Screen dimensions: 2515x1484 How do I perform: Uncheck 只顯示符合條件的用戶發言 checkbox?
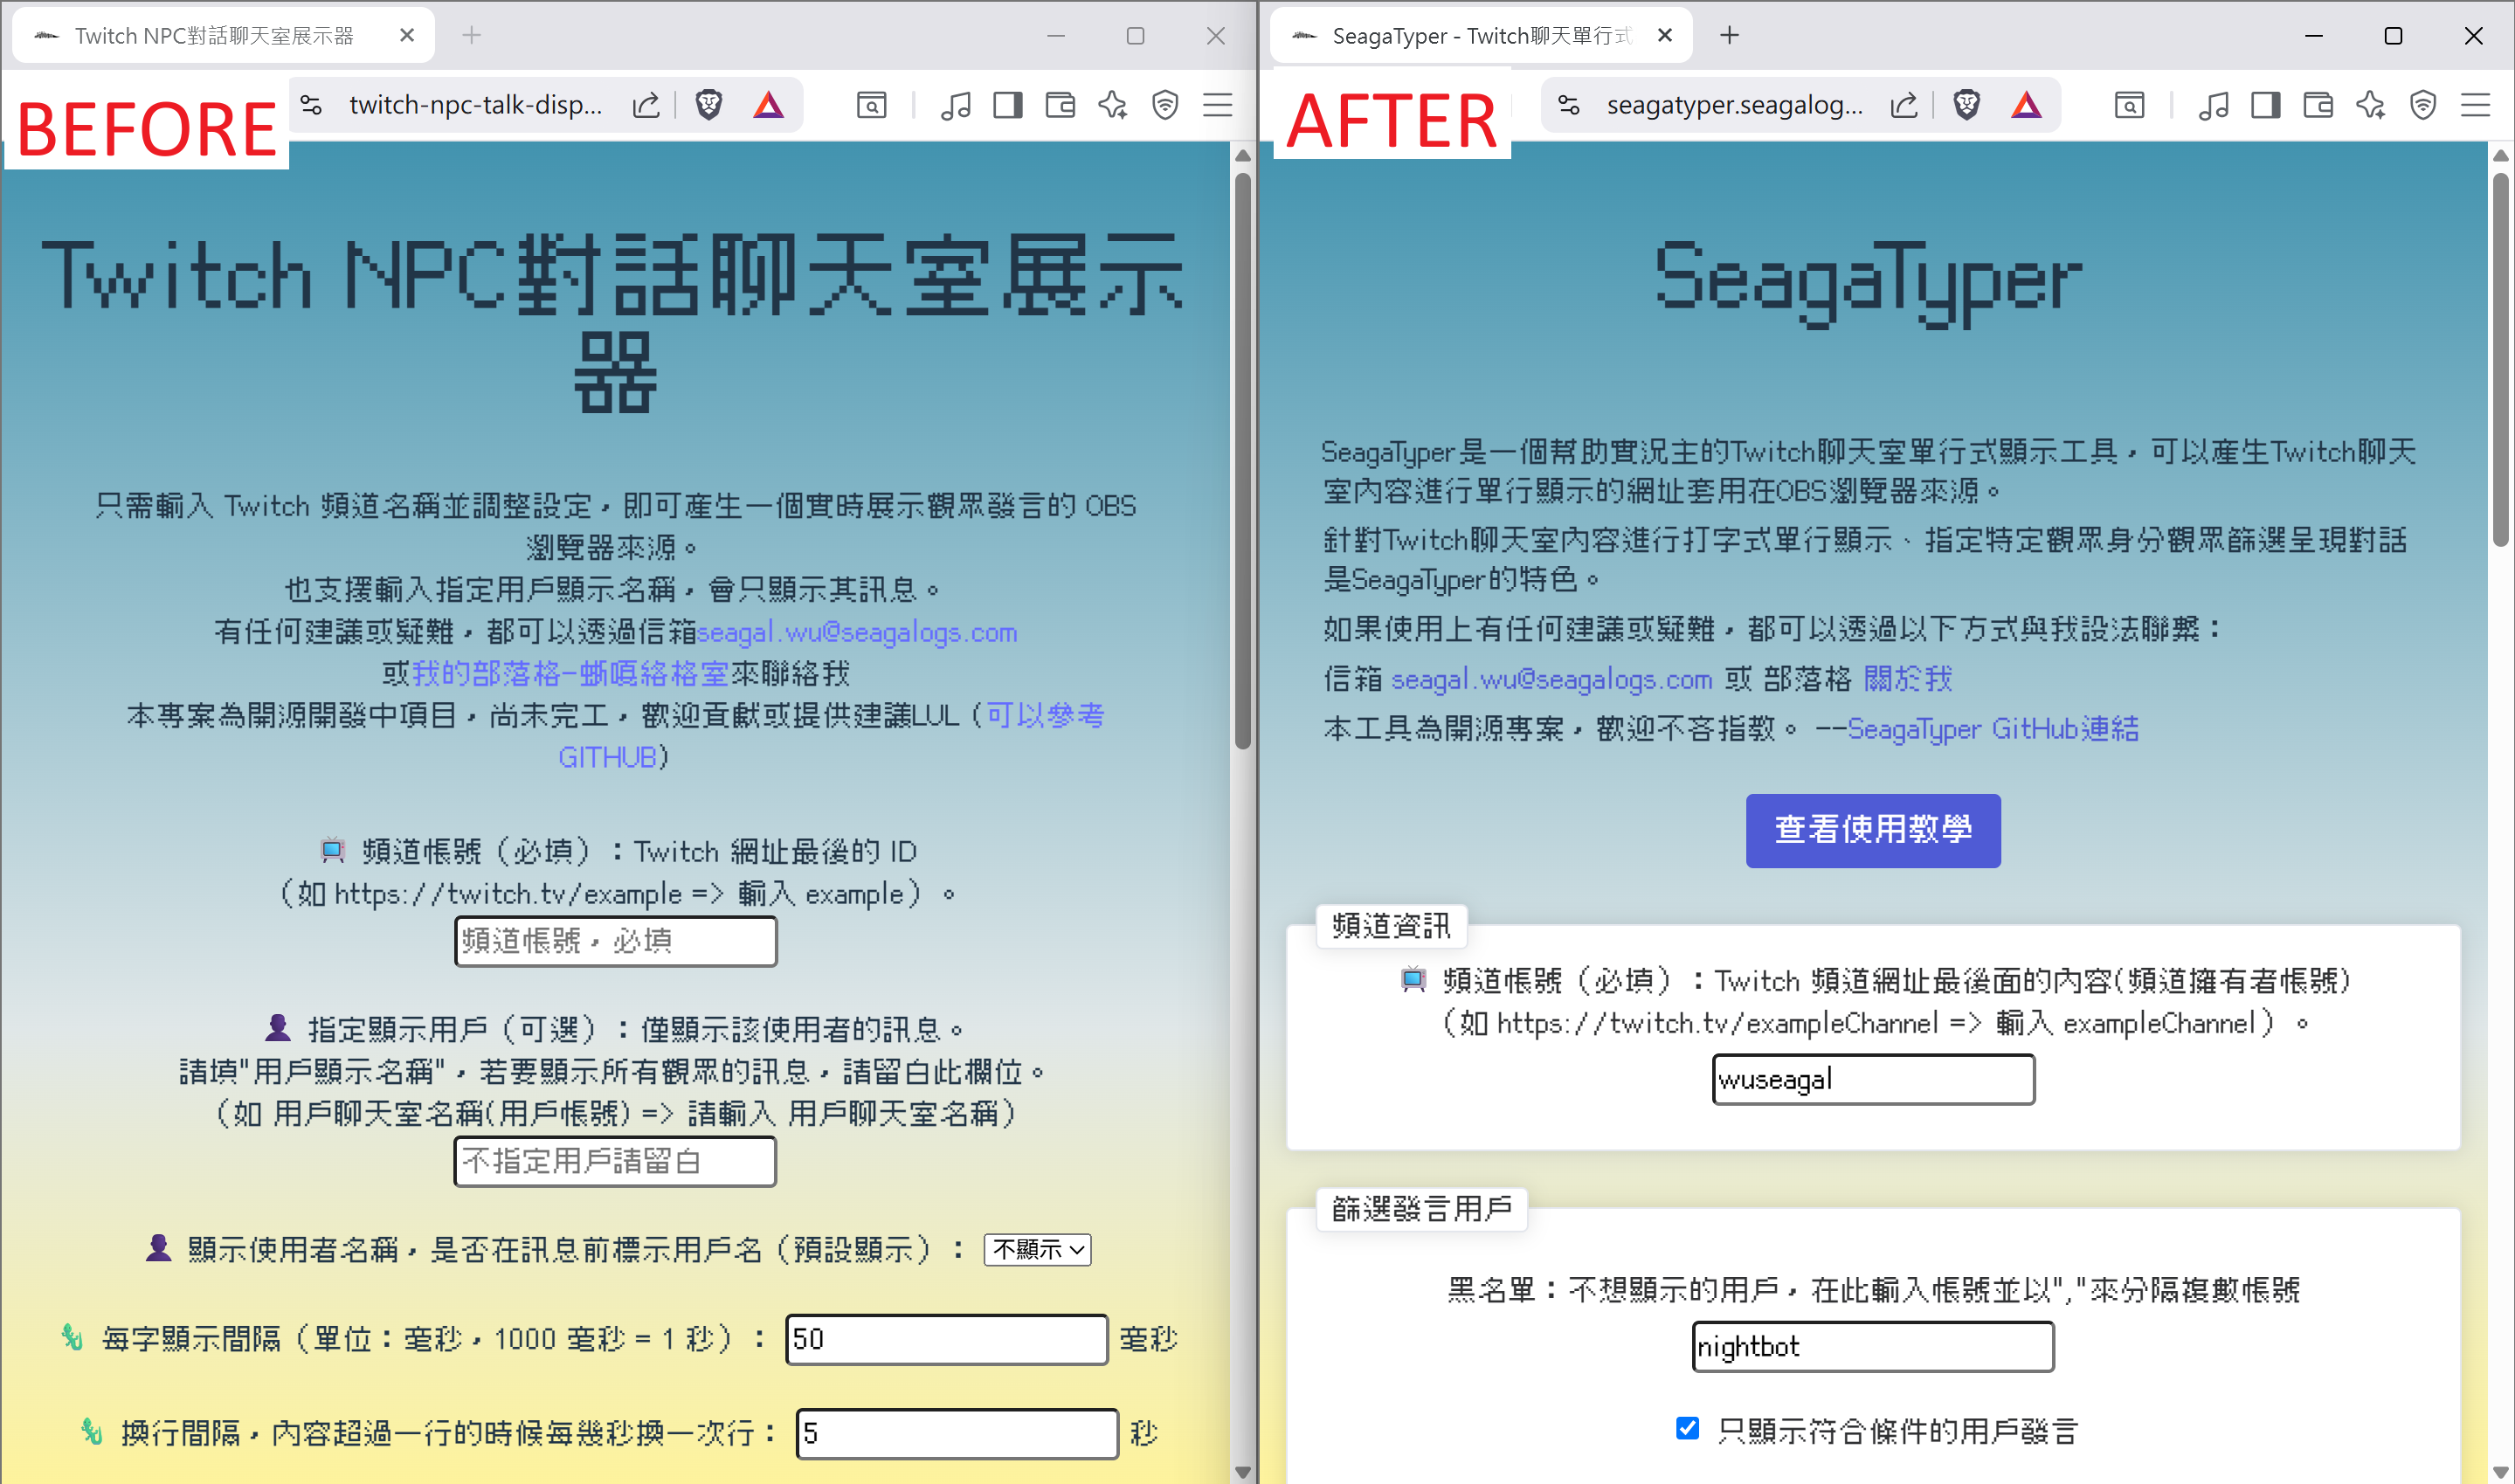(1687, 1428)
